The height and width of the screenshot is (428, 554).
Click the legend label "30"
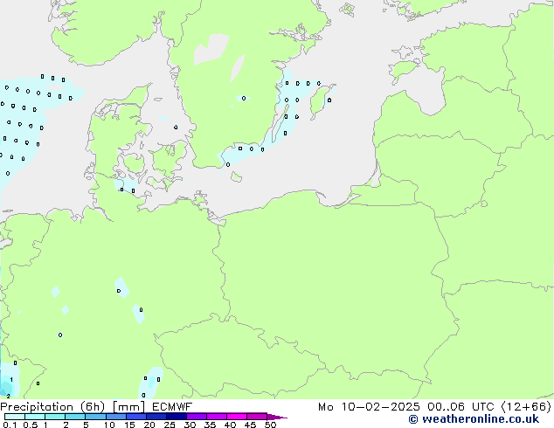click(x=190, y=425)
